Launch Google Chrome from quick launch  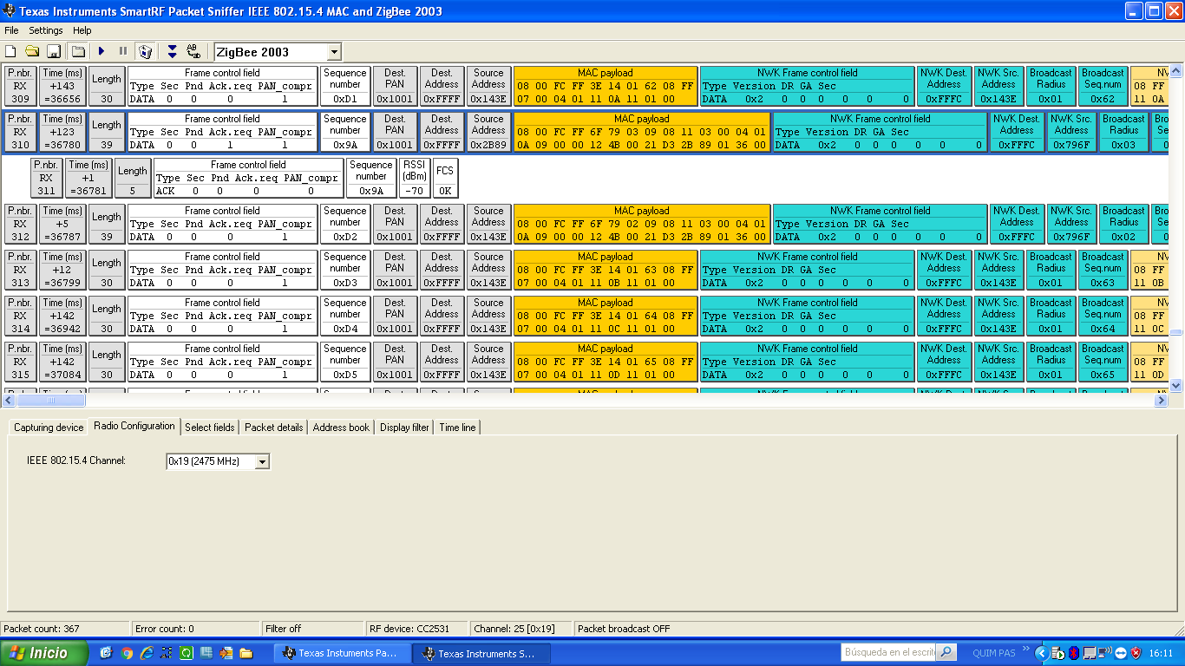click(x=127, y=653)
